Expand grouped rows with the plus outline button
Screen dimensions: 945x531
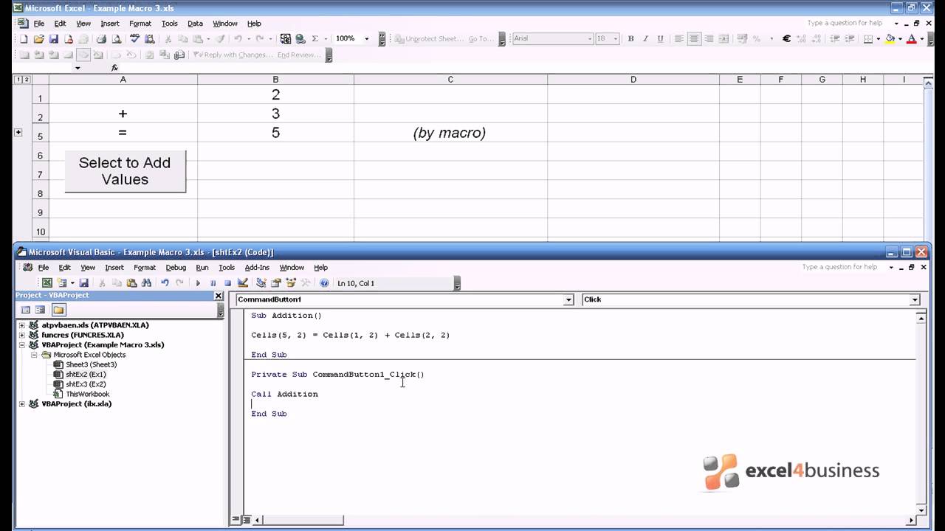click(18, 133)
